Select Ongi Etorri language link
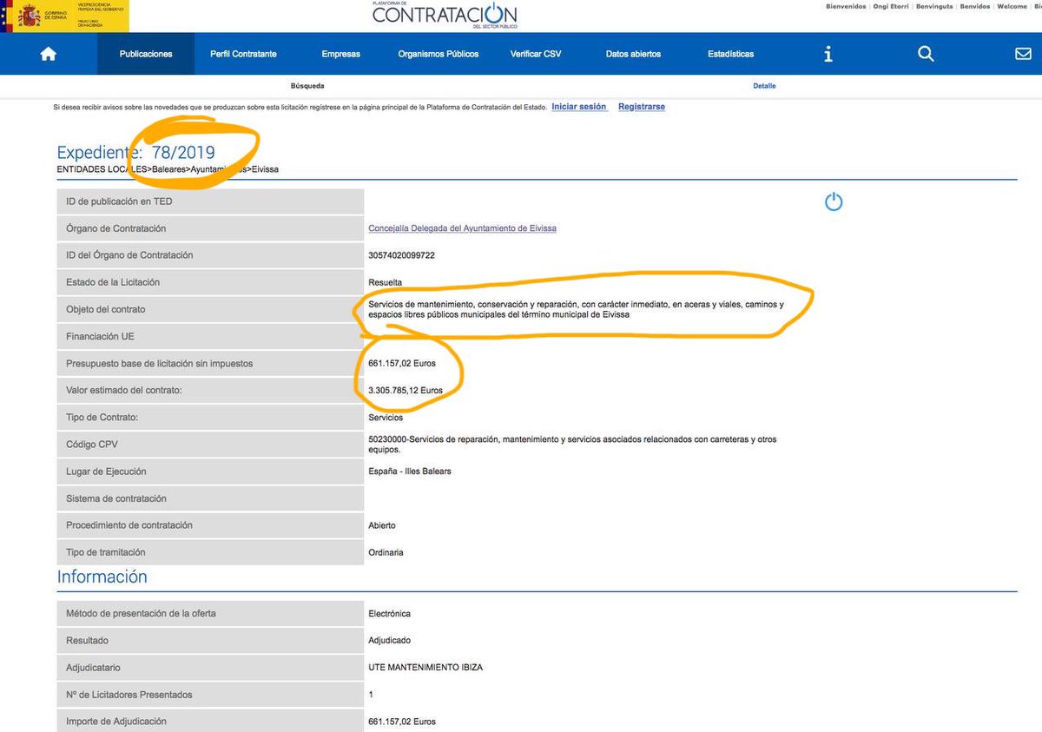This screenshot has height=732, width=1042. 891,6
